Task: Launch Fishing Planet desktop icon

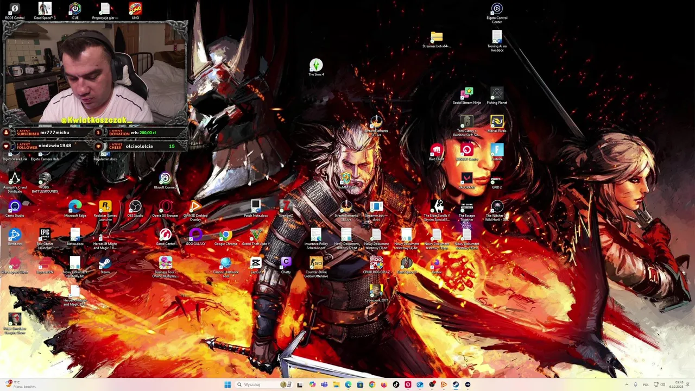Action: [497, 96]
